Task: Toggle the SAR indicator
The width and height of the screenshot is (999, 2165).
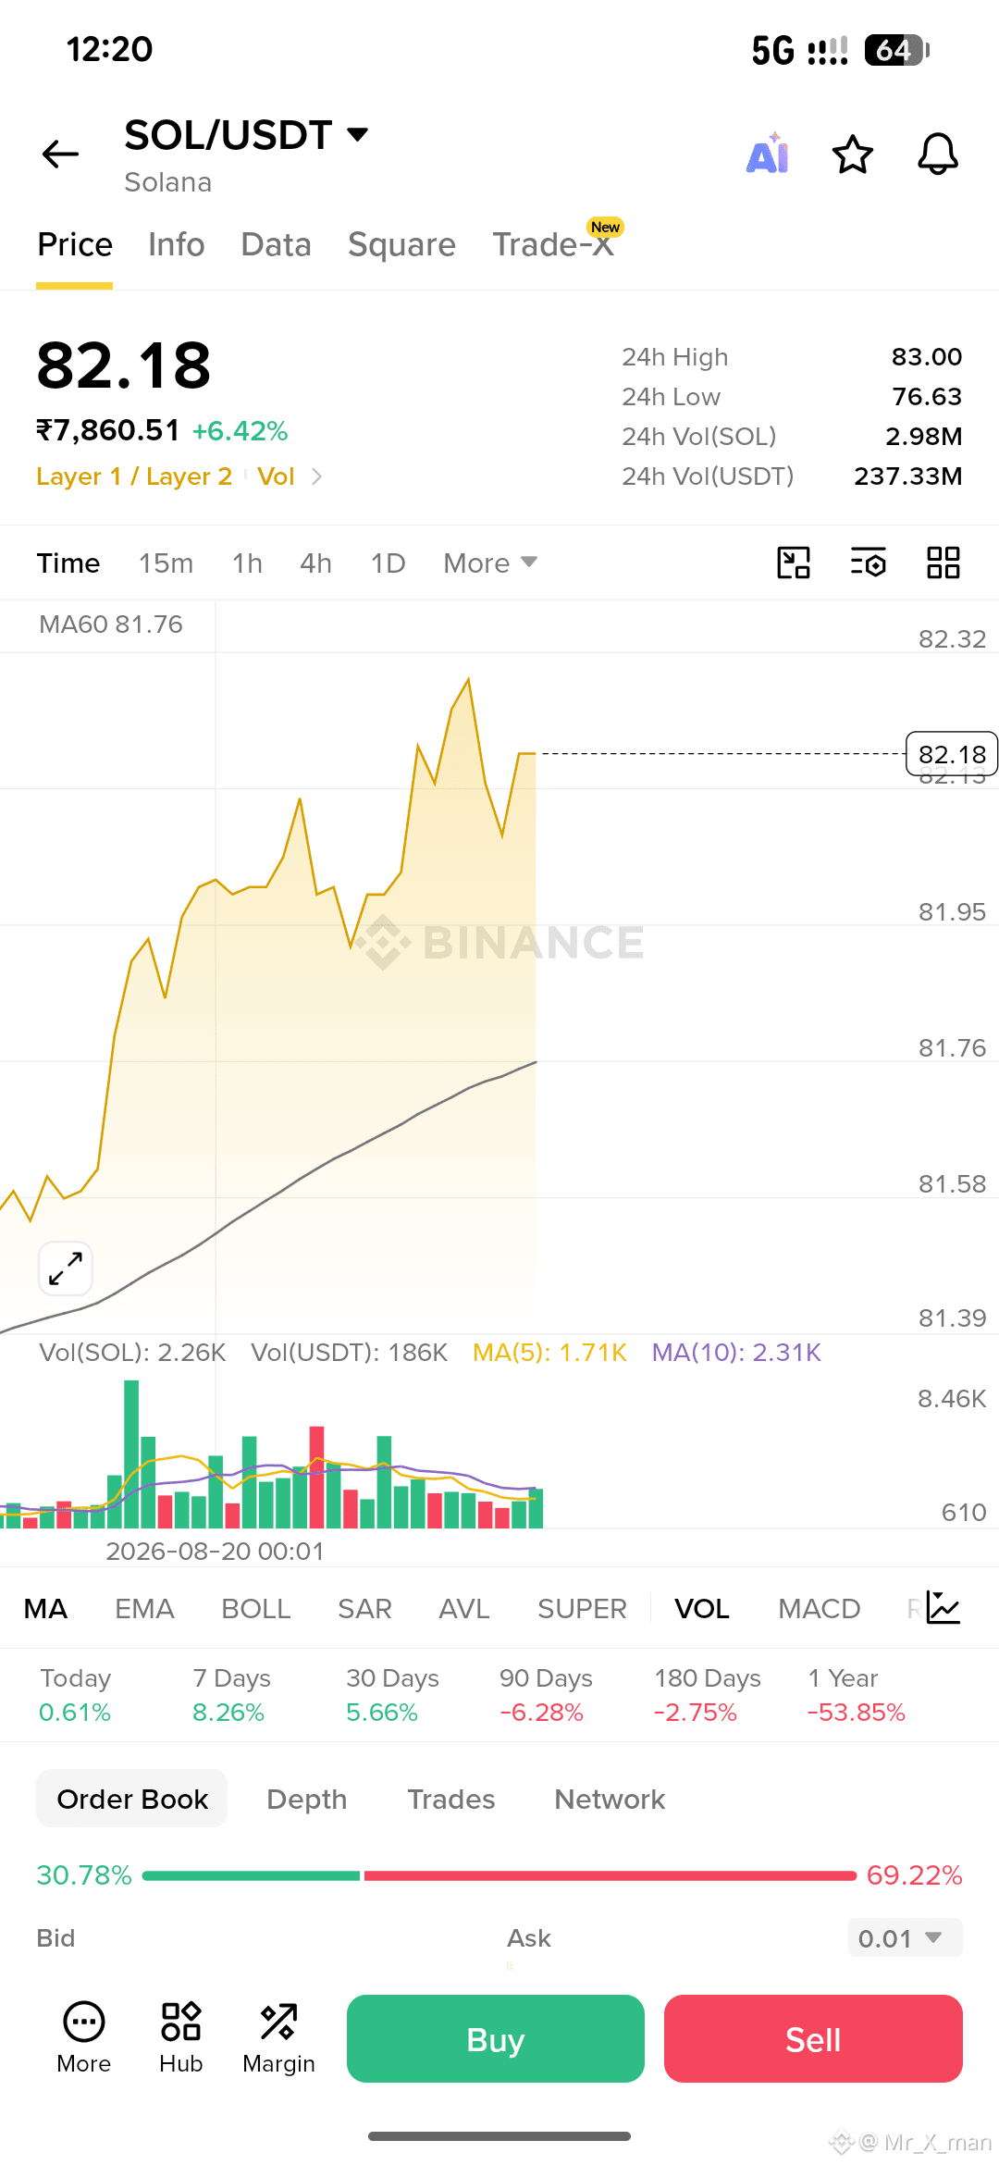Action: (364, 1609)
